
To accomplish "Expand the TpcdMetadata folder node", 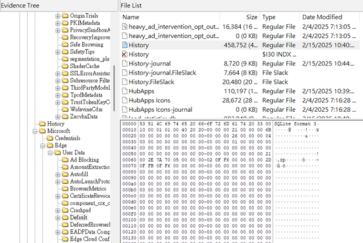I will 58,95.
